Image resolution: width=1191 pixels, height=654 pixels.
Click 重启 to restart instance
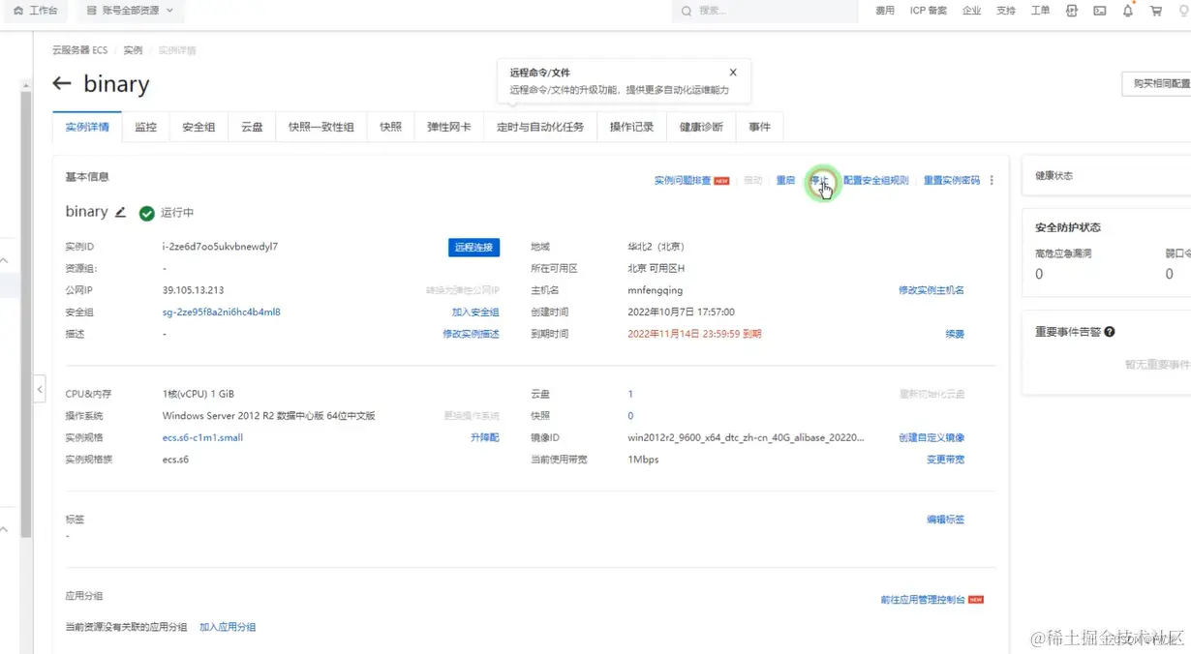[785, 181]
